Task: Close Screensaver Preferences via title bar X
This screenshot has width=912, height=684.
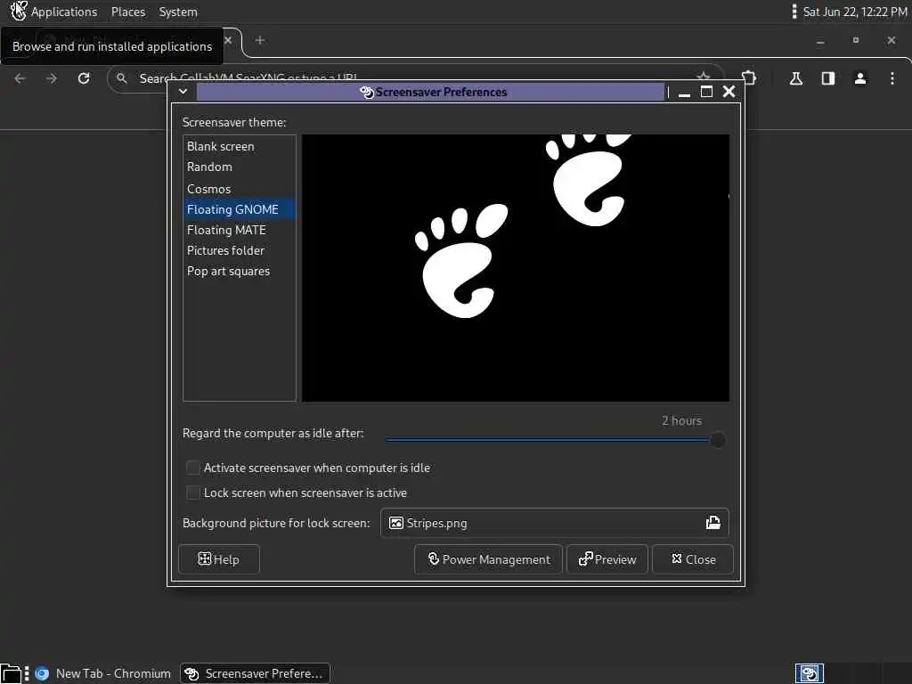Action: (729, 92)
